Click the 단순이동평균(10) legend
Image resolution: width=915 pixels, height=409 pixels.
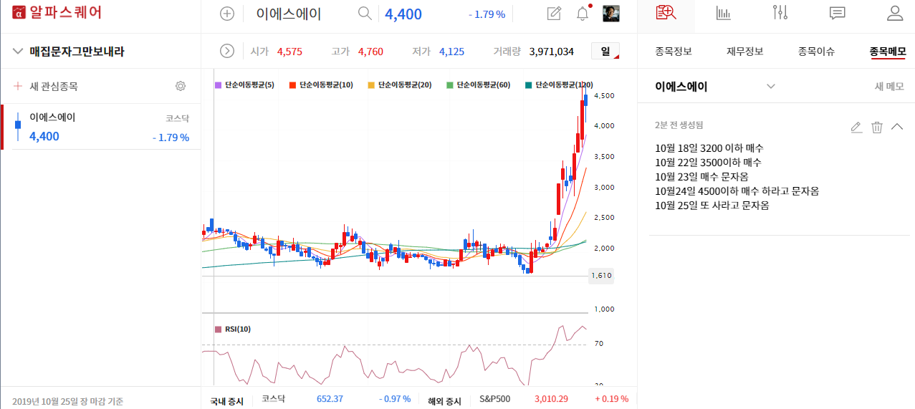tap(321, 85)
